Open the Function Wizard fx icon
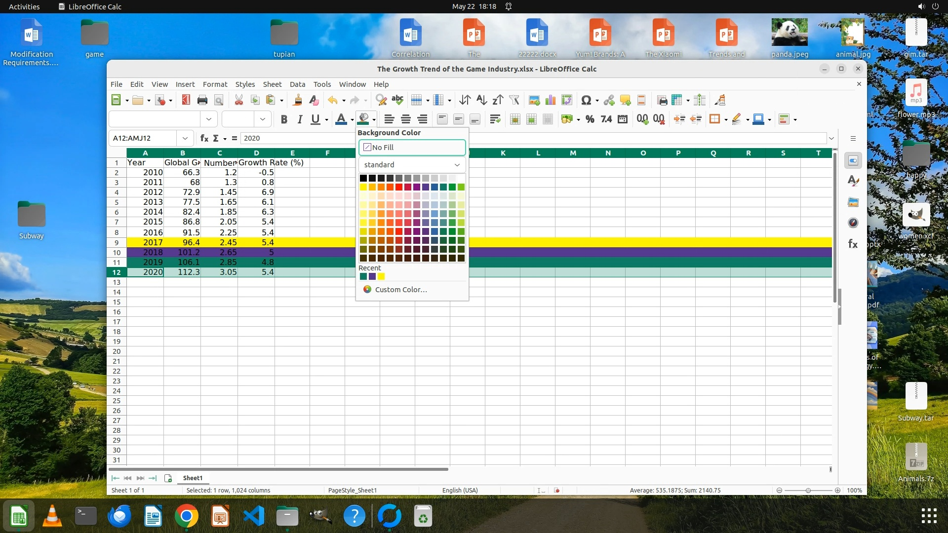948x533 pixels. [x=204, y=138]
